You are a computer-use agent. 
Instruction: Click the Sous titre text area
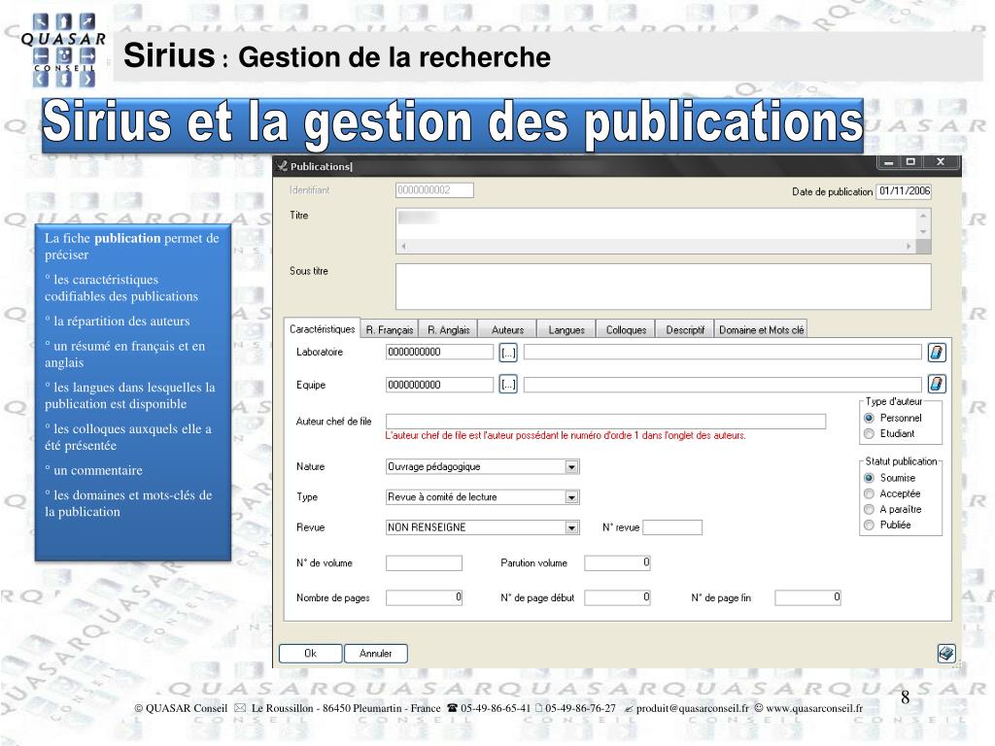click(x=663, y=287)
